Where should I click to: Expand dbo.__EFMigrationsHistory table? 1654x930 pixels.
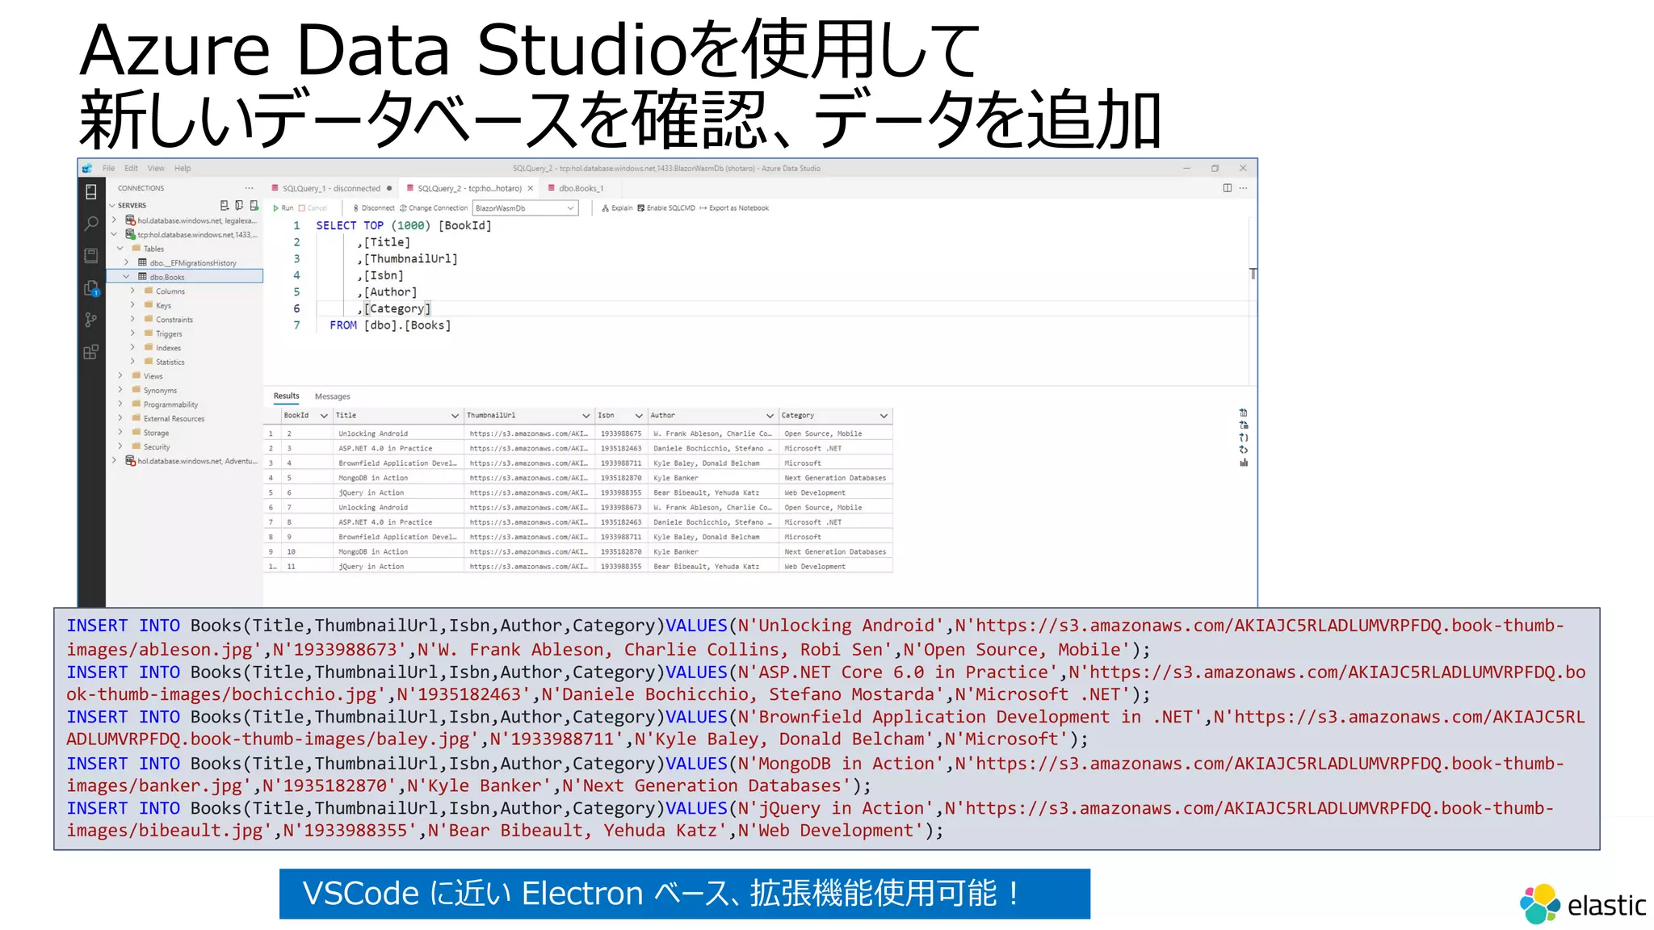[x=127, y=262]
